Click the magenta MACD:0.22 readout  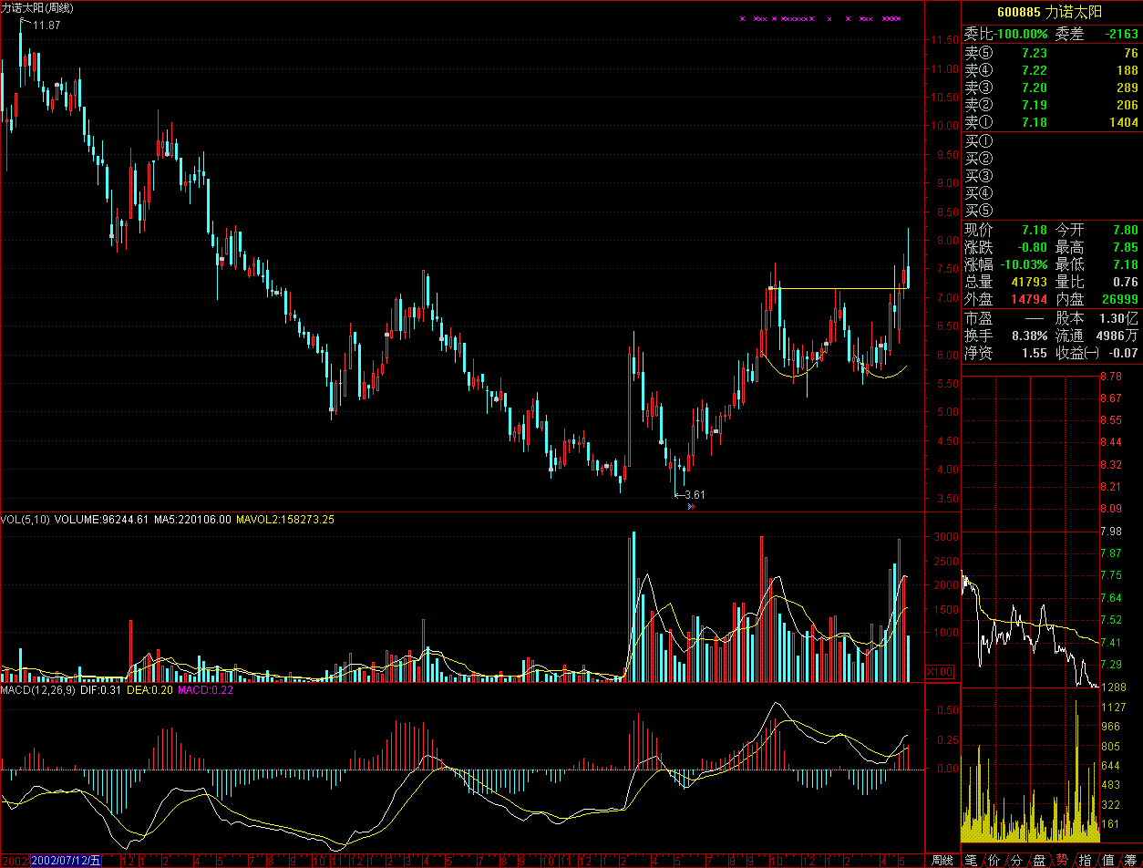[x=206, y=689]
